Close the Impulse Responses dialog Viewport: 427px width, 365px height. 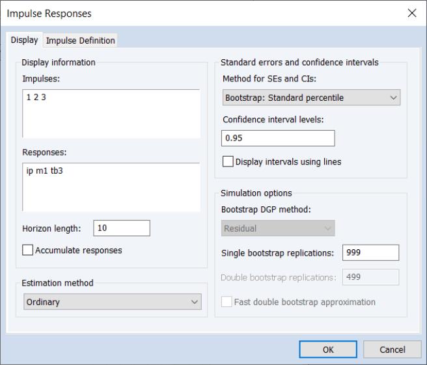pos(411,14)
